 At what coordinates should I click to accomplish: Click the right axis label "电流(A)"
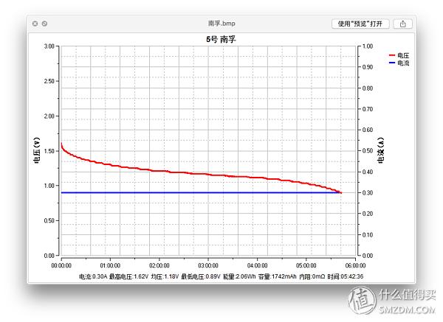(380, 150)
